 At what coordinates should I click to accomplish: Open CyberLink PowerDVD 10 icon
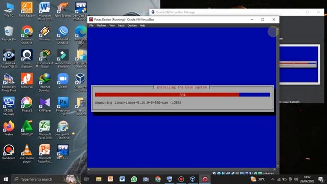[x=9, y=59]
